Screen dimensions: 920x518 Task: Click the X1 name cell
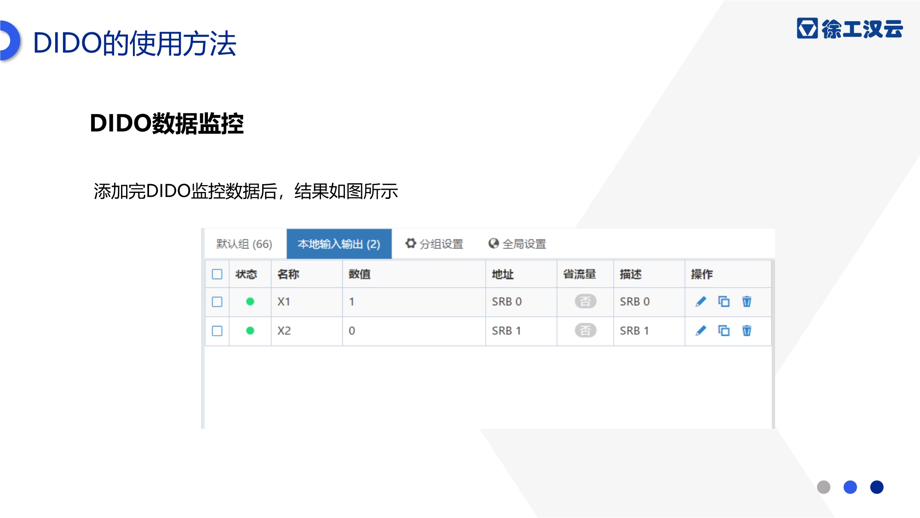click(x=307, y=302)
